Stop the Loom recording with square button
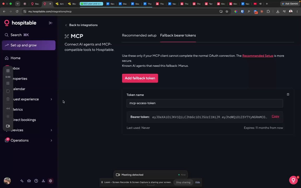301x188 pixels. [8, 71]
